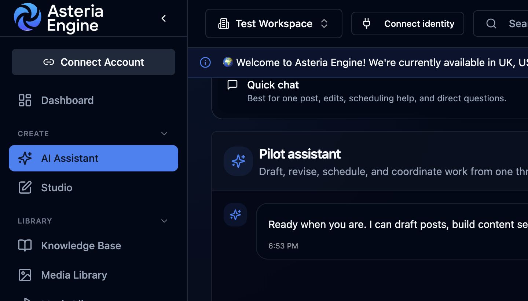This screenshot has width=528, height=301.
Task: Click the 'Ready when you are' message
Action: [398, 224]
